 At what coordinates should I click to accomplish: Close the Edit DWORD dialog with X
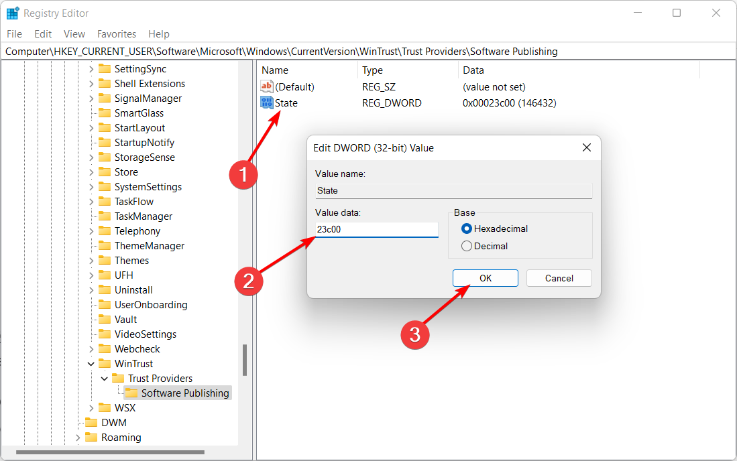[587, 147]
